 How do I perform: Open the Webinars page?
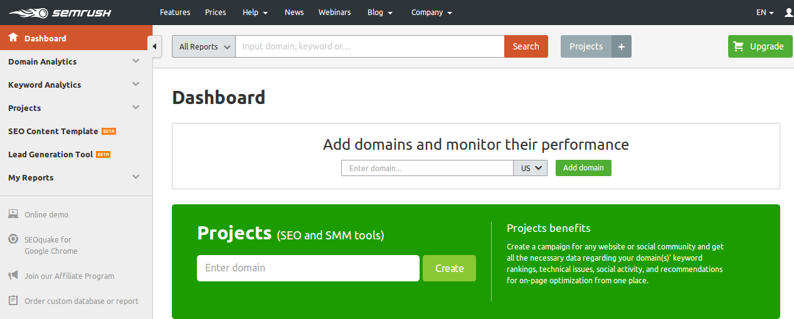(x=335, y=13)
